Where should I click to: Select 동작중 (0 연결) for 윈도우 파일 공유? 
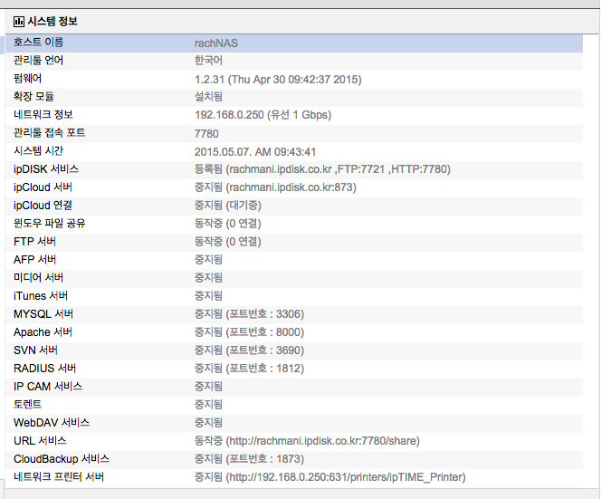click(x=227, y=224)
